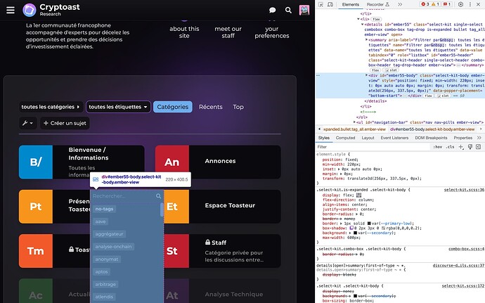485x303 pixels.
Task: Switch to the Computed tab
Action: pyautogui.click(x=346, y=138)
